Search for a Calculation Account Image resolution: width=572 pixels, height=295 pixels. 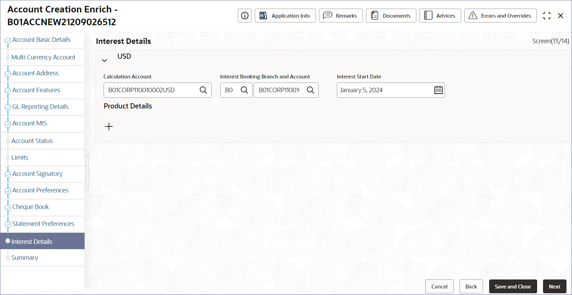pyautogui.click(x=203, y=90)
